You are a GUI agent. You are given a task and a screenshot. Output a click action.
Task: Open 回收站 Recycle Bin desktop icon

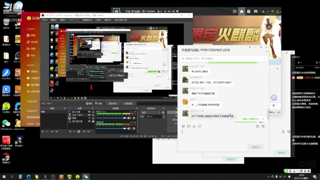pyautogui.click(x=6, y=24)
